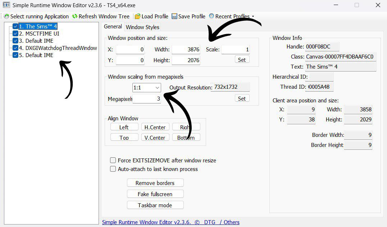
Task: Click the Output Resolution field 732x1732
Action: tap(230, 87)
